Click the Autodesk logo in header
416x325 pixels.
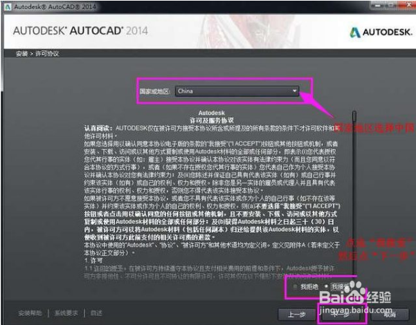[x=381, y=32]
